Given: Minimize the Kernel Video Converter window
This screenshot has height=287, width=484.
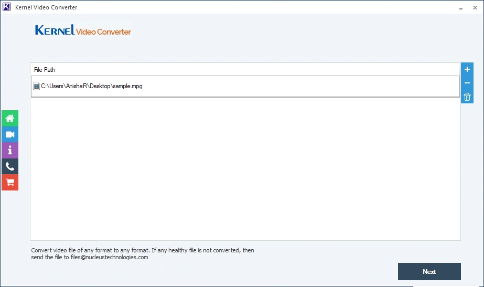Looking at the screenshot, I should click(x=461, y=7).
